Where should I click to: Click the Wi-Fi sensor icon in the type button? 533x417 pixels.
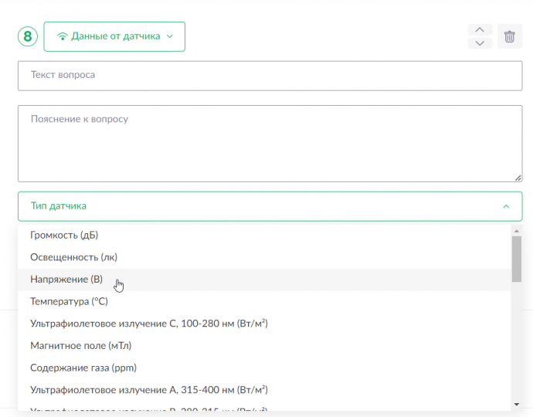63,36
